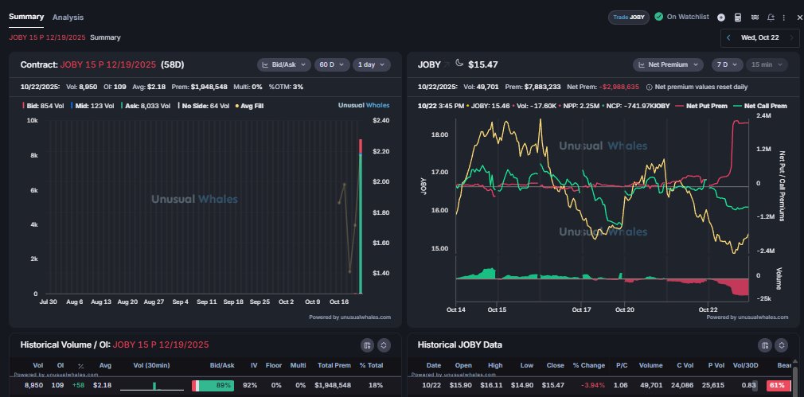Click the moon after-hours icon beside JOBY price

click(x=459, y=64)
